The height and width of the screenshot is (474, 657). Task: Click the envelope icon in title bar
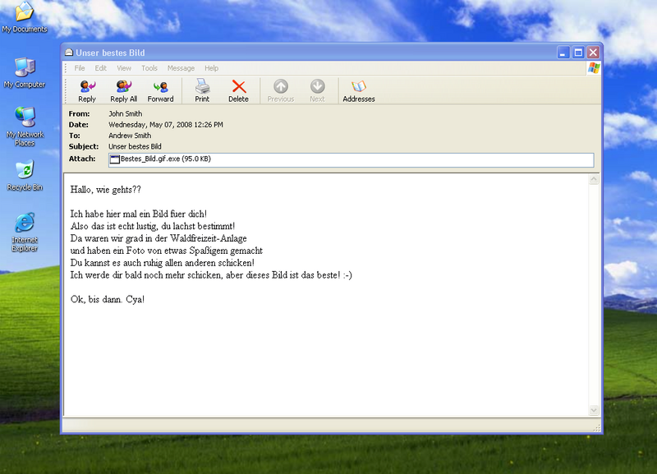(69, 53)
